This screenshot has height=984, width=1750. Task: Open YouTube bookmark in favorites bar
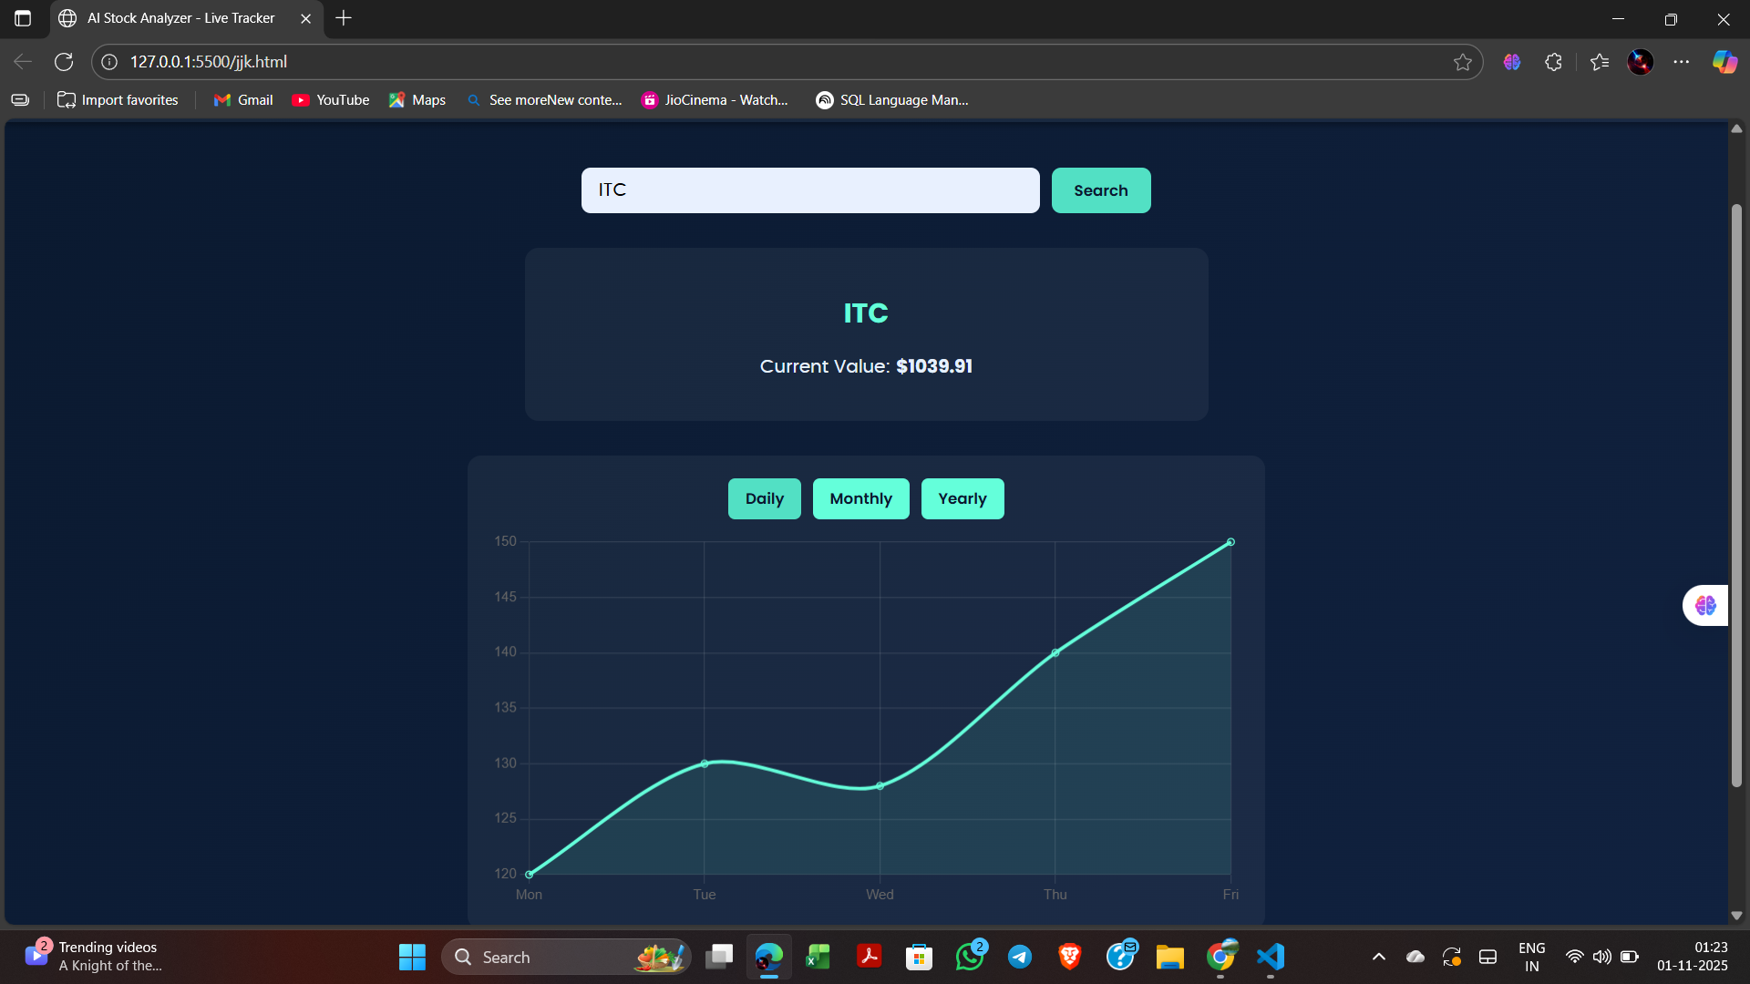[x=331, y=100]
